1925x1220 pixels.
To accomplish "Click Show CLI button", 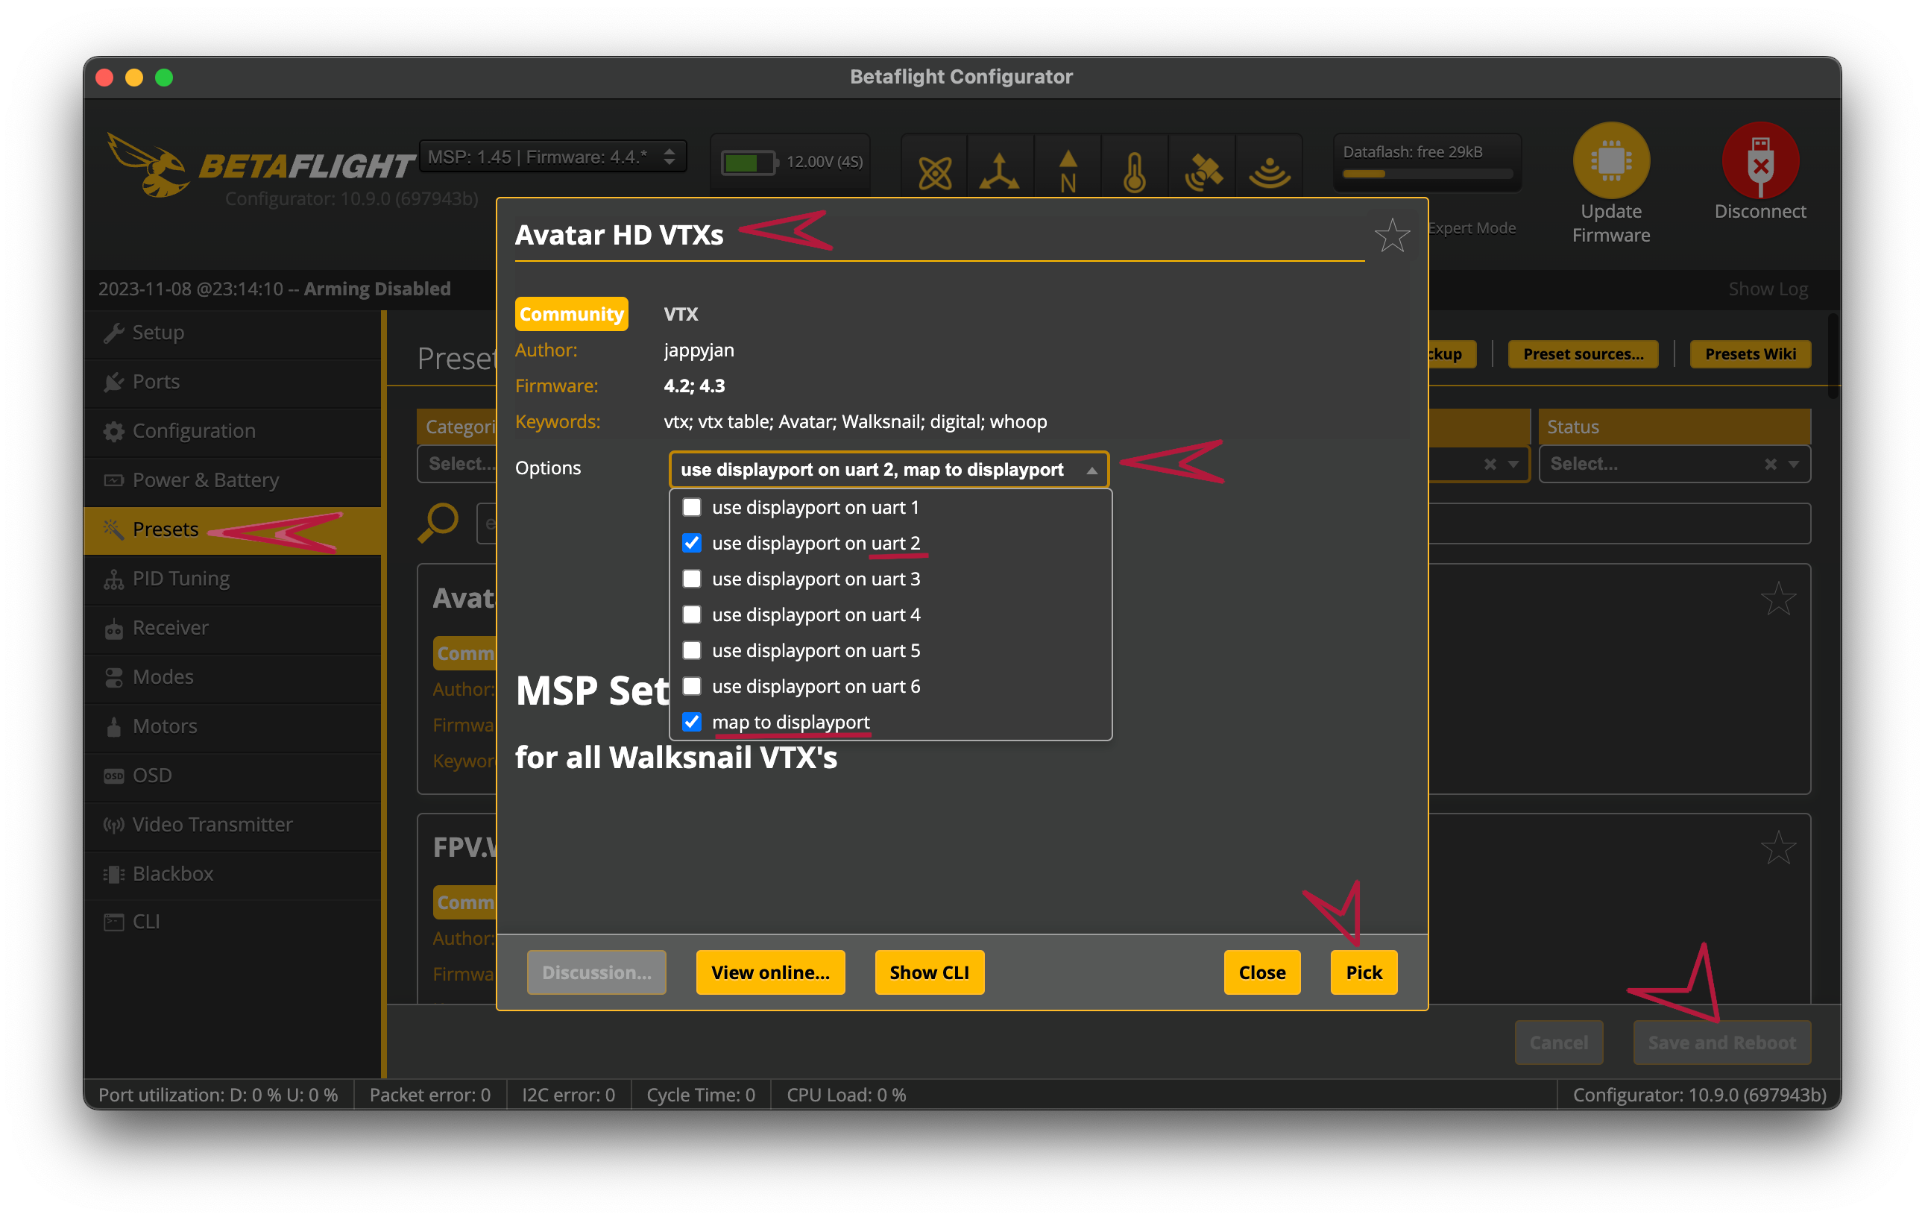I will [x=929, y=972].
